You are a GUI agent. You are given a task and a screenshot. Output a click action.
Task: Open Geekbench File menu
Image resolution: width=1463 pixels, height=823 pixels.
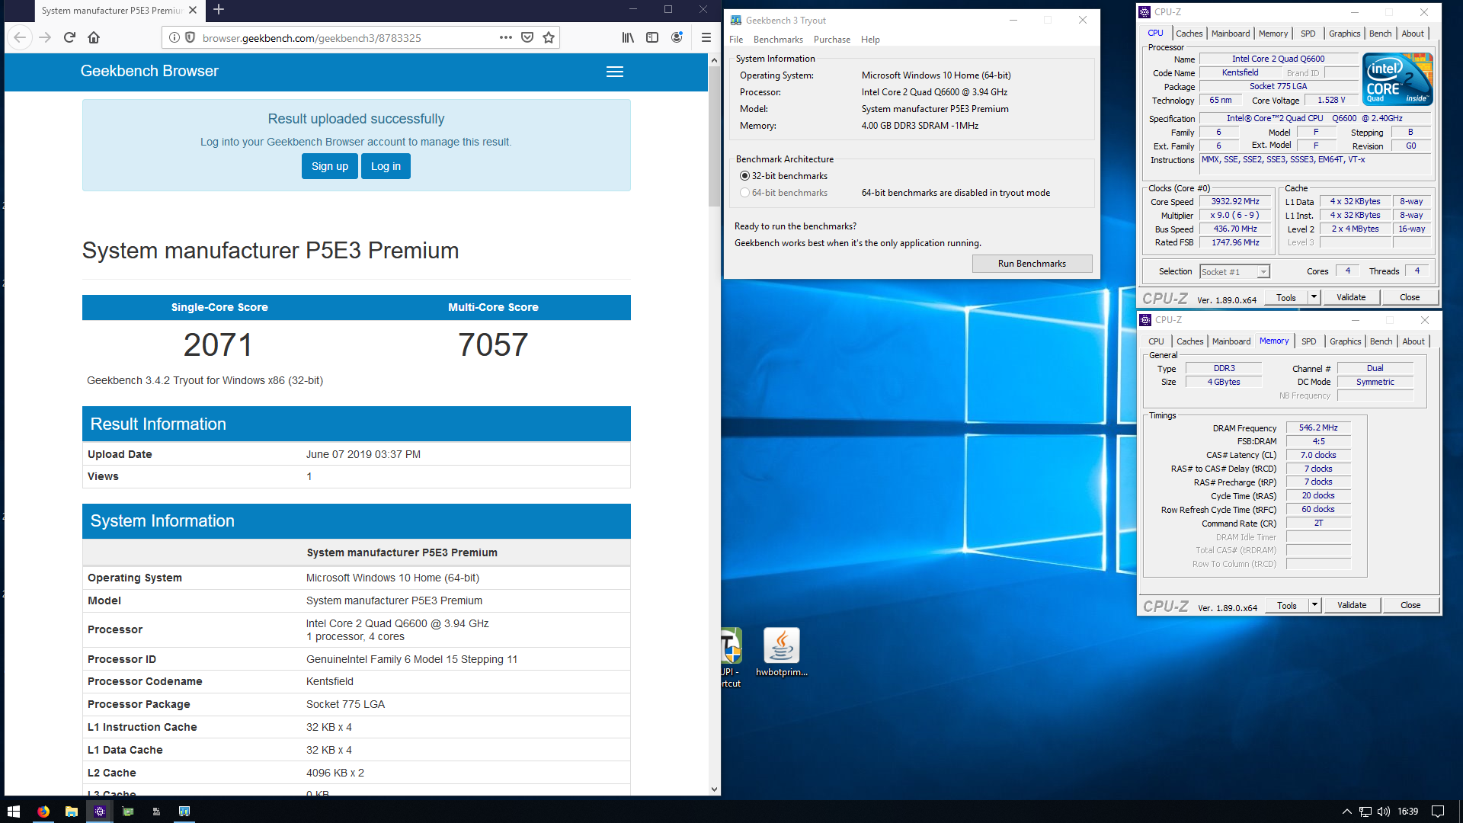[736, 40]
